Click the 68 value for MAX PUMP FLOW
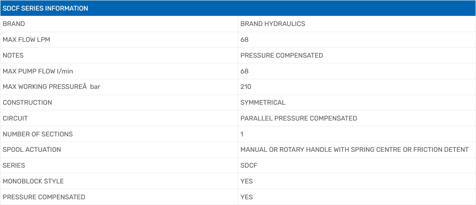The image size is (476, 205). (244, 71)
